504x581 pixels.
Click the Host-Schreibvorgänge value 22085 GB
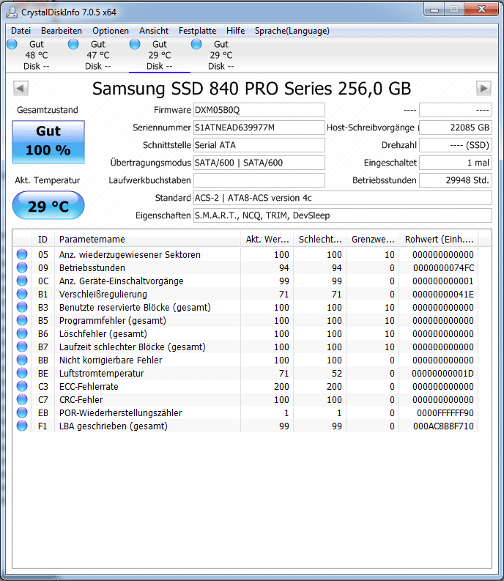(x=456, y=127)
